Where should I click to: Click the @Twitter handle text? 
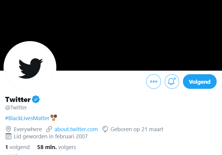[x=16, y=108]
